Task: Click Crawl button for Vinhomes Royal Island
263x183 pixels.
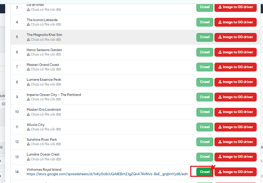Action: pyautogui.click(x=204, y=172)
